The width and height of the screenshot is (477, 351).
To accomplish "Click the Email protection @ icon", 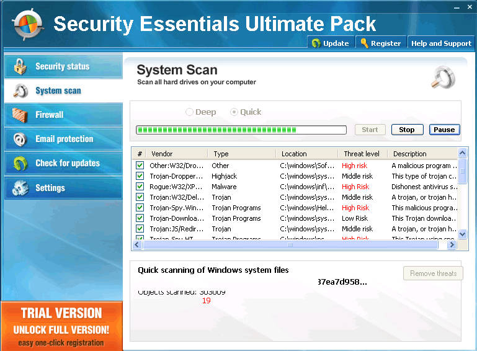I will (20, 139).
